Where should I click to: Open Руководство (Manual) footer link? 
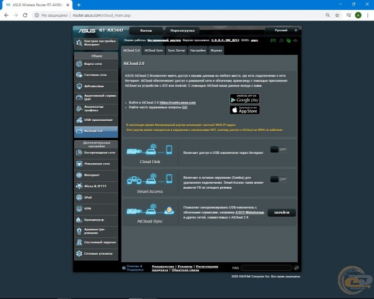[163, 267]
